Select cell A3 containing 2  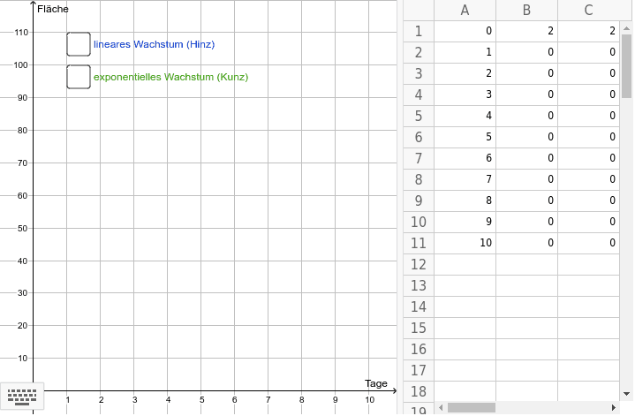465,73
